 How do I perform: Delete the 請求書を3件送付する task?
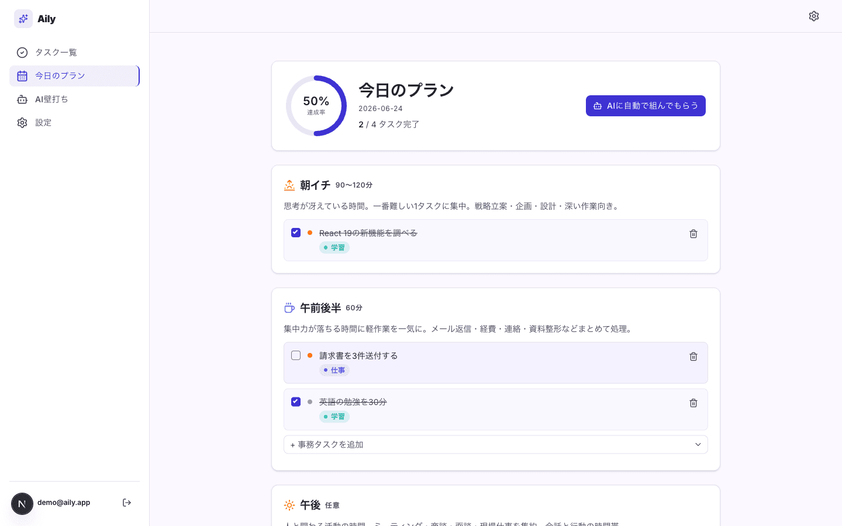693,357
